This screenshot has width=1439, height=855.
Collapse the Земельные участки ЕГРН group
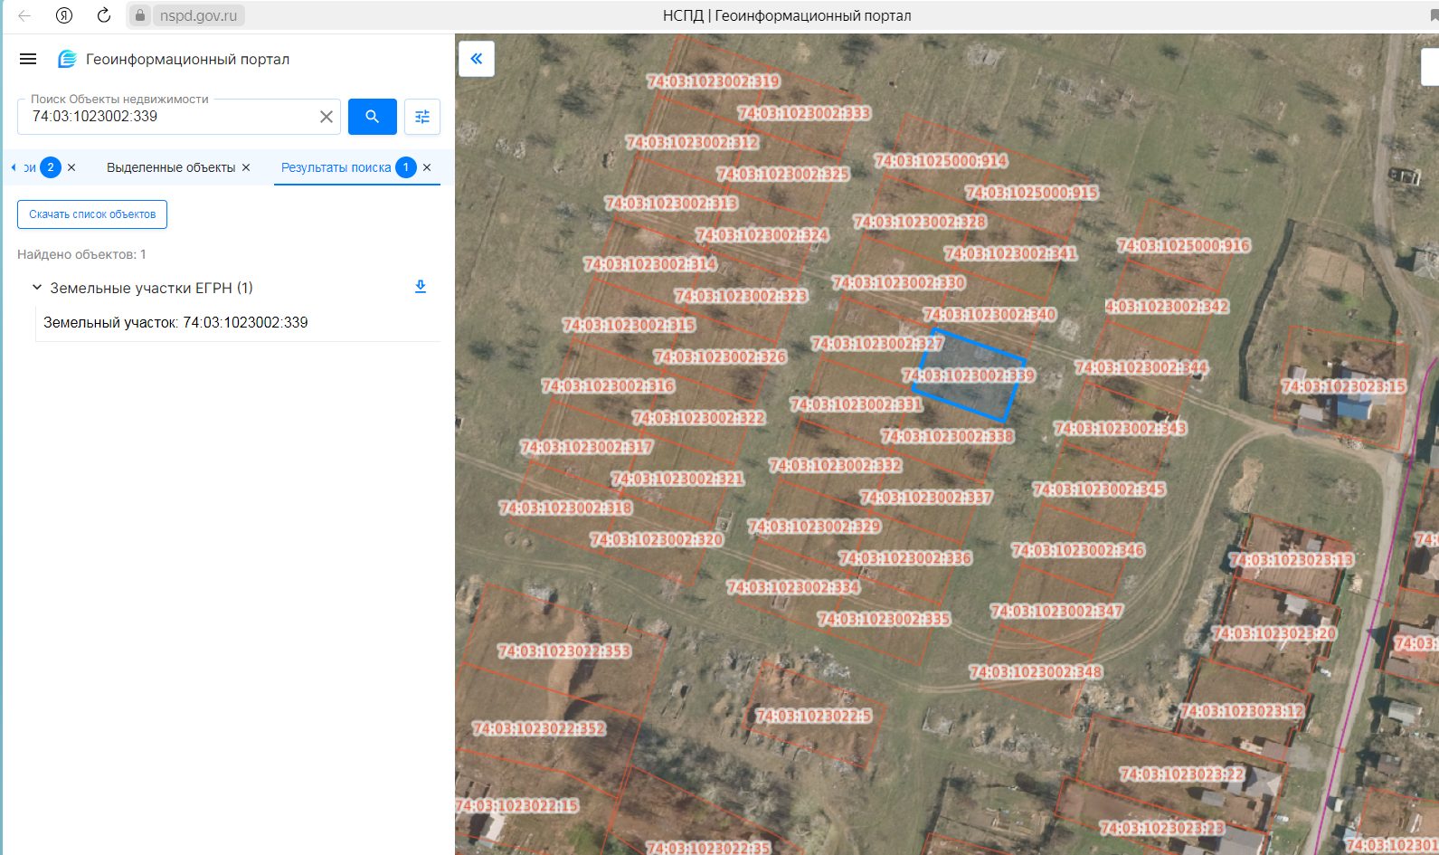pyautogui.click(x=37, y=288)
